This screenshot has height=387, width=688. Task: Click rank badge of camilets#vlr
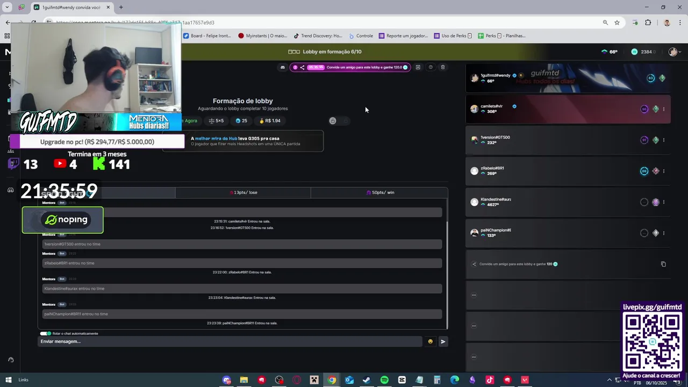[x=655, y=109]
